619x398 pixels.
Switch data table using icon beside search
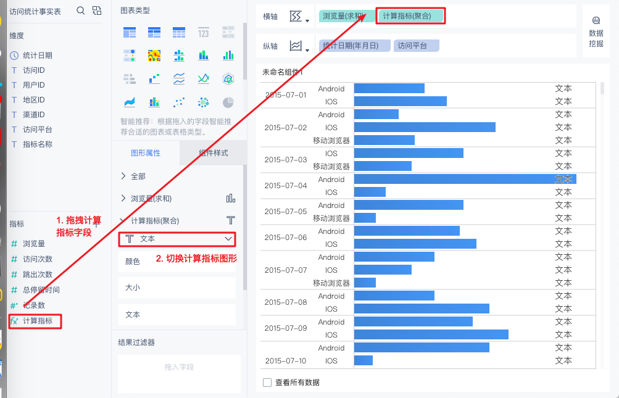click(x=97, y=10)
